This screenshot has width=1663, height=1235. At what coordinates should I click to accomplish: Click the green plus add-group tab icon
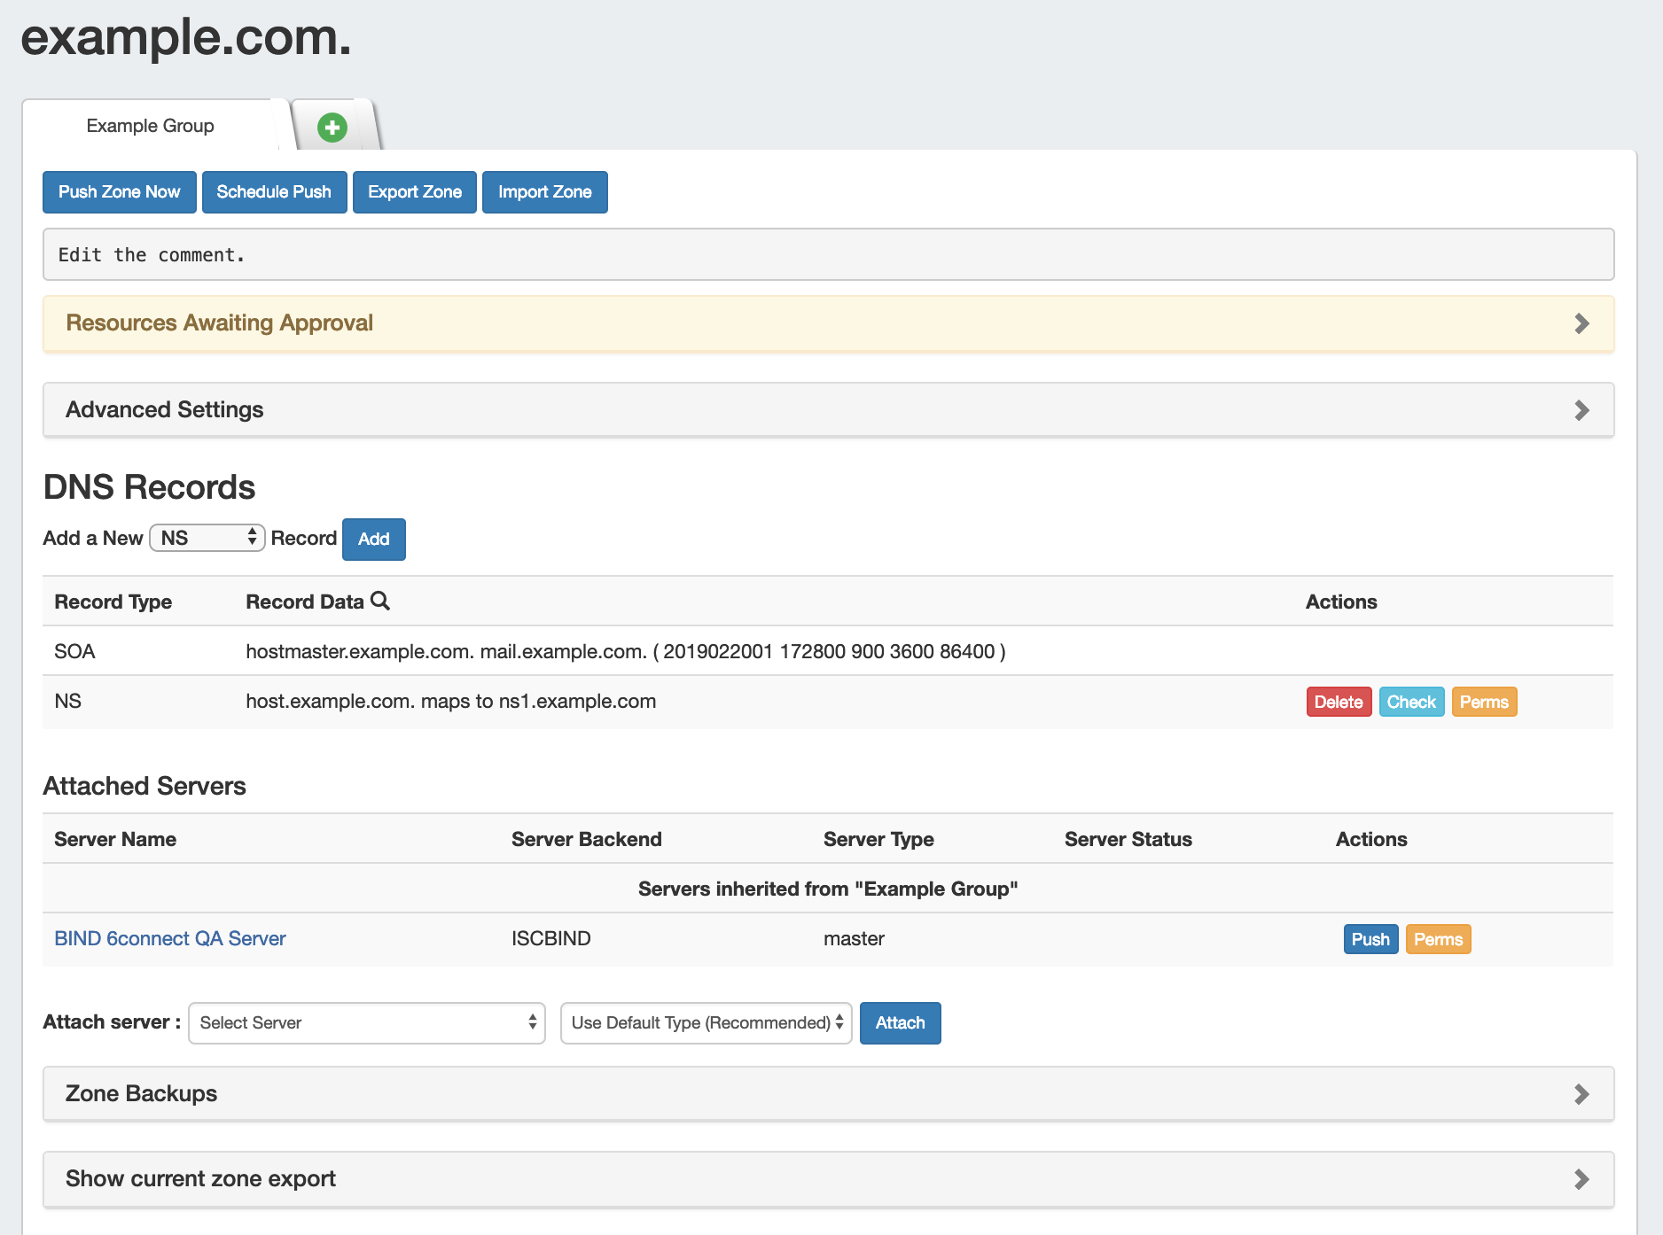click(x=332, y=128)
